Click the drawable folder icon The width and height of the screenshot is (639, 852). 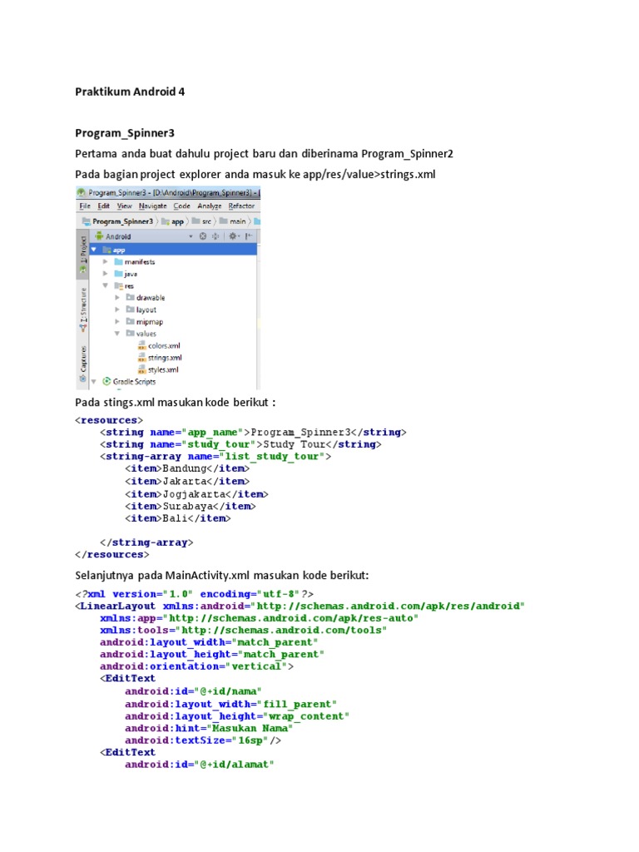click(131, 297)
